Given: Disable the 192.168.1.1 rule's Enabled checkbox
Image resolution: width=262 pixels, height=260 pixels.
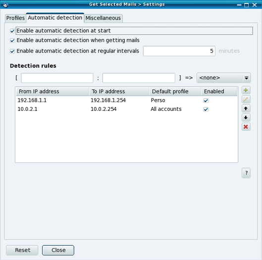Looking at the screenshot, I should pyautogui.click(x=206, y=101).
